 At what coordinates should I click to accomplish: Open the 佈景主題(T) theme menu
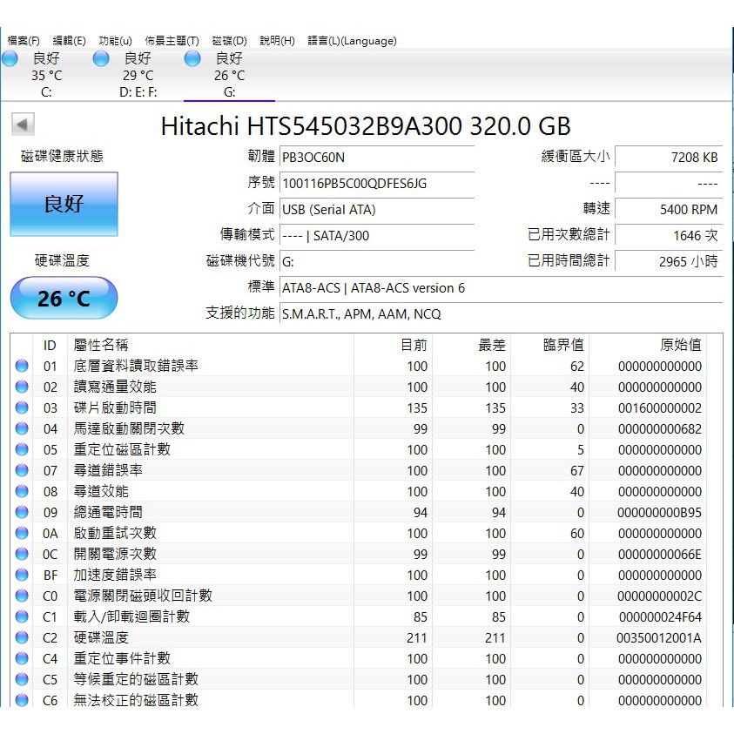(172, 41)
